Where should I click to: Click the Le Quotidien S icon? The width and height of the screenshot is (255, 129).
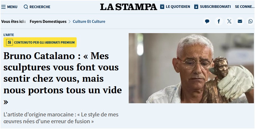162,7
